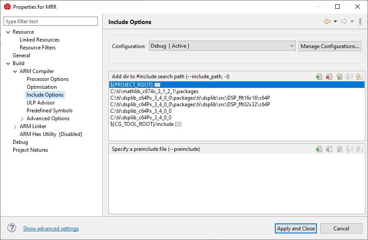Screen dimensions: 368x240
Task: Click Add icon in preinclude file section
Action: click(x=319, y=149)
